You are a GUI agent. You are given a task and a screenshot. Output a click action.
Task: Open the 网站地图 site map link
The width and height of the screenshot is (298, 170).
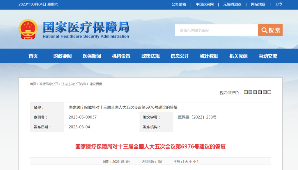[x=258, y=4]
